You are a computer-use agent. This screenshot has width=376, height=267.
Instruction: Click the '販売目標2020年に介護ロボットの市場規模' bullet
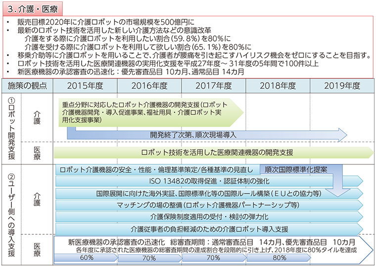[106, 22]
